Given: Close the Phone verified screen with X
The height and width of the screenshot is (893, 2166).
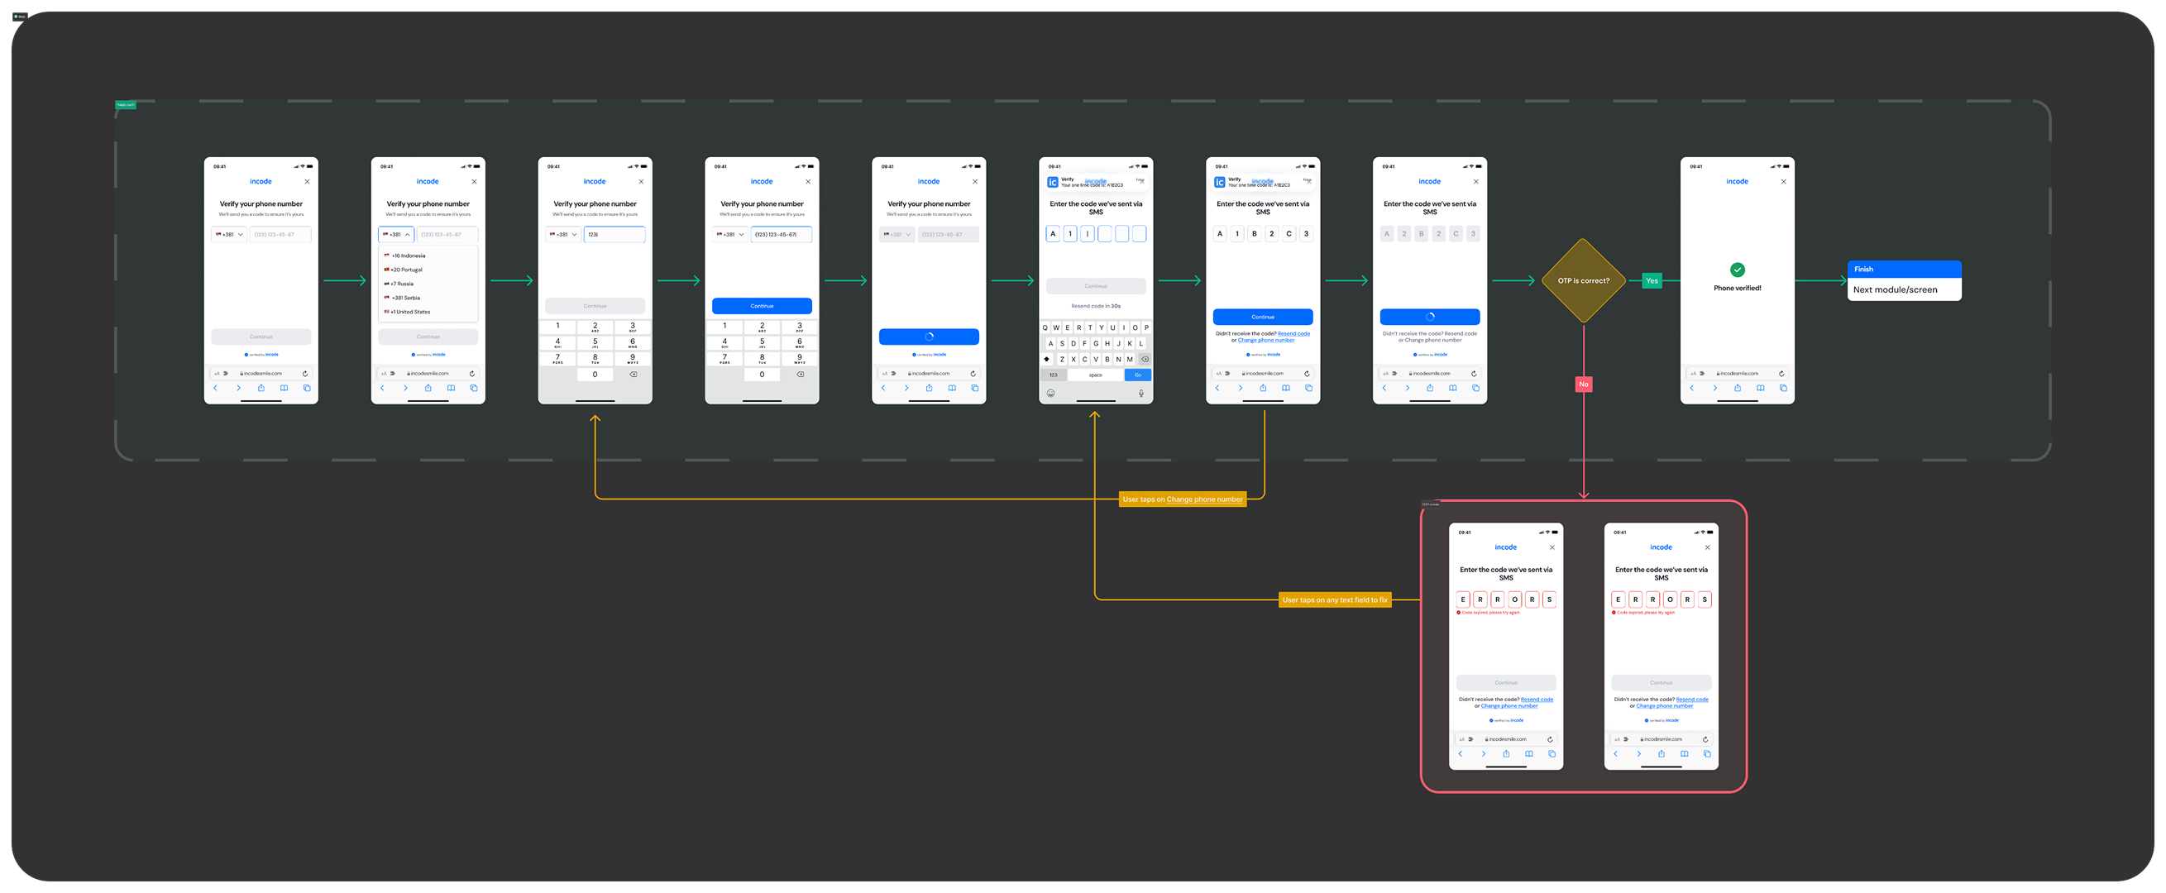Looking at the screenshot, I should (x=1783, y=182).
